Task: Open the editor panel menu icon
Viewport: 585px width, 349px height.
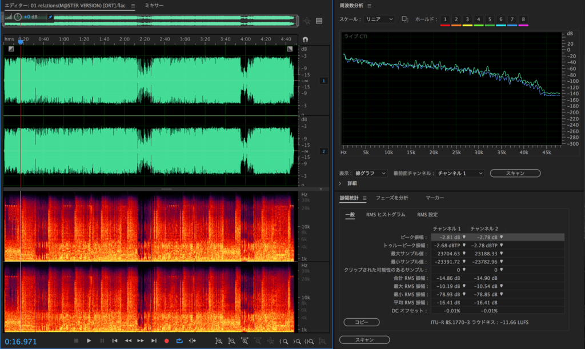Action: tap(133, 6)
